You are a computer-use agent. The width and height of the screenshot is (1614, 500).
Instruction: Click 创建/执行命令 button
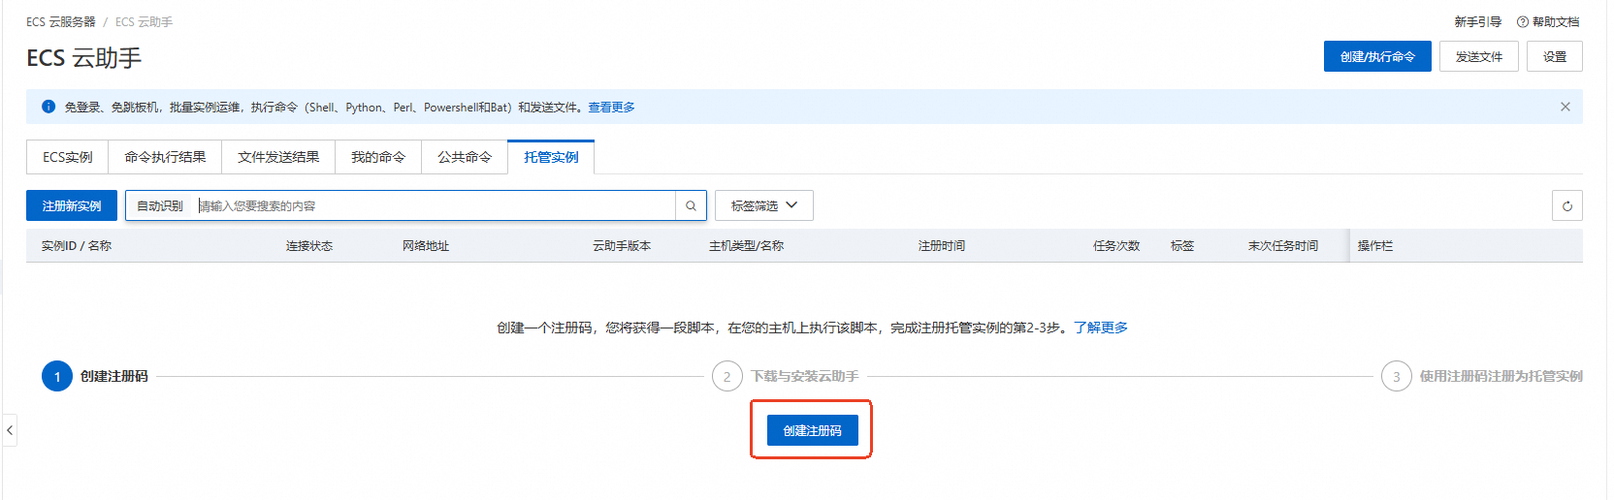coord(1377,56)
